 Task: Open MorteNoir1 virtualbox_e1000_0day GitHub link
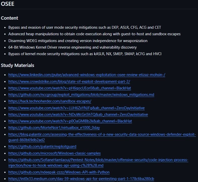tap(54, 128)
